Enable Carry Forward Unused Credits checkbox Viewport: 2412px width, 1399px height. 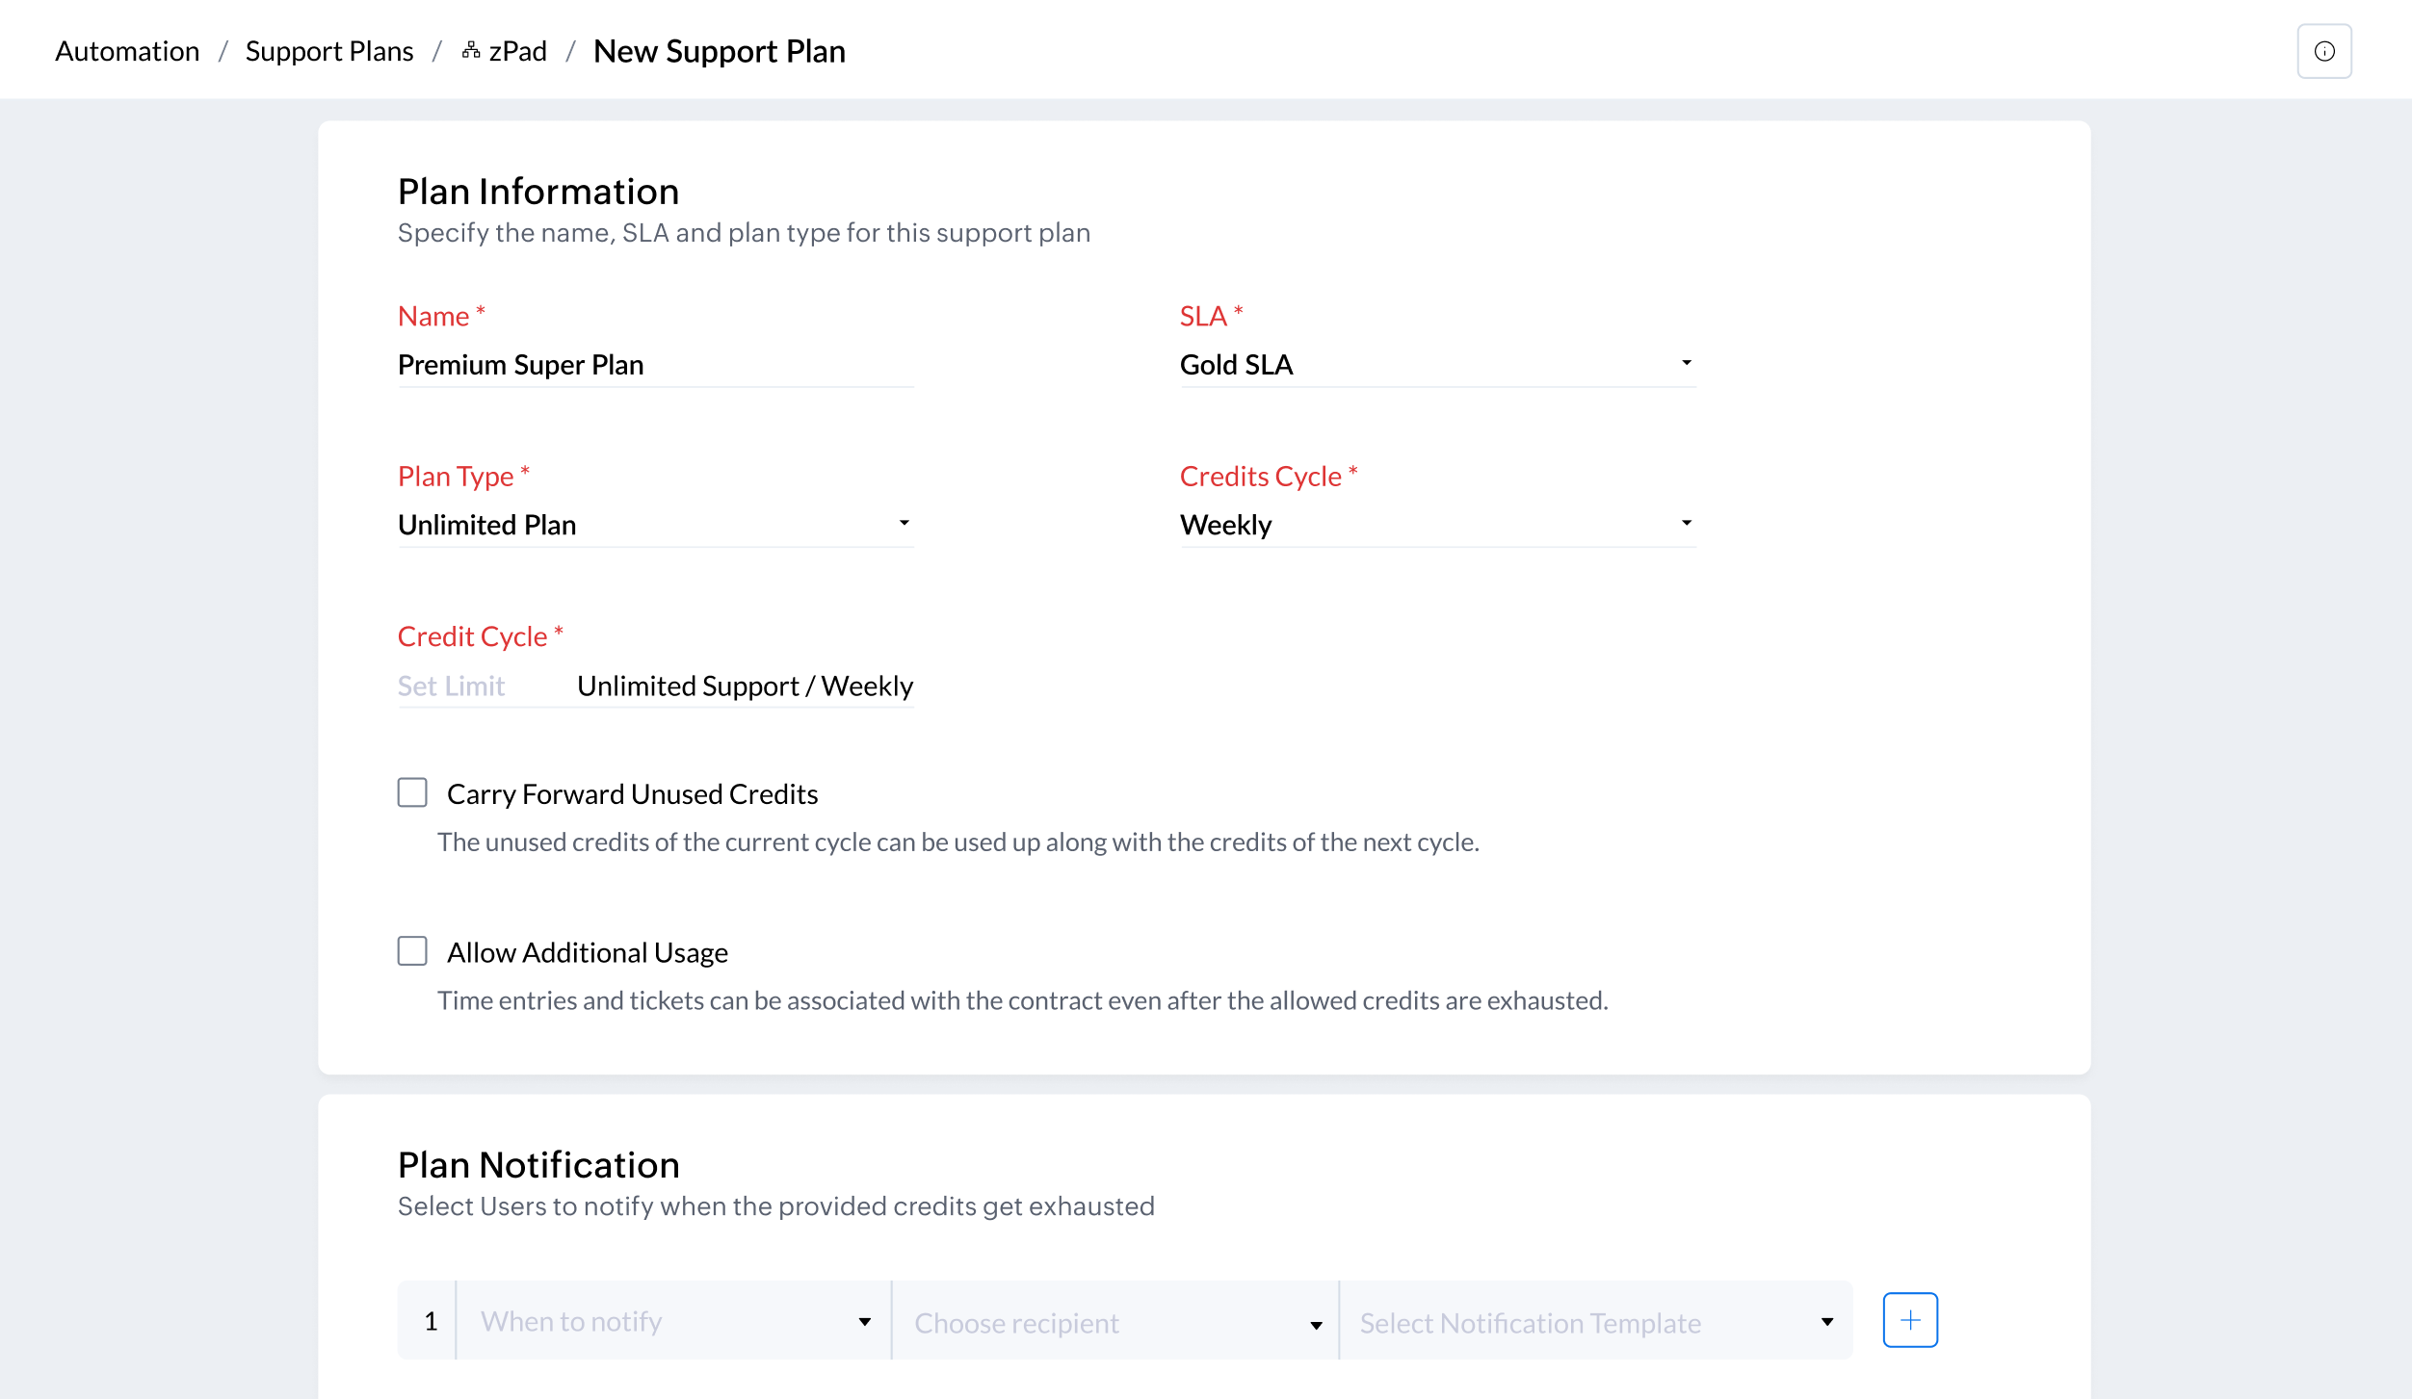[412, 792]
